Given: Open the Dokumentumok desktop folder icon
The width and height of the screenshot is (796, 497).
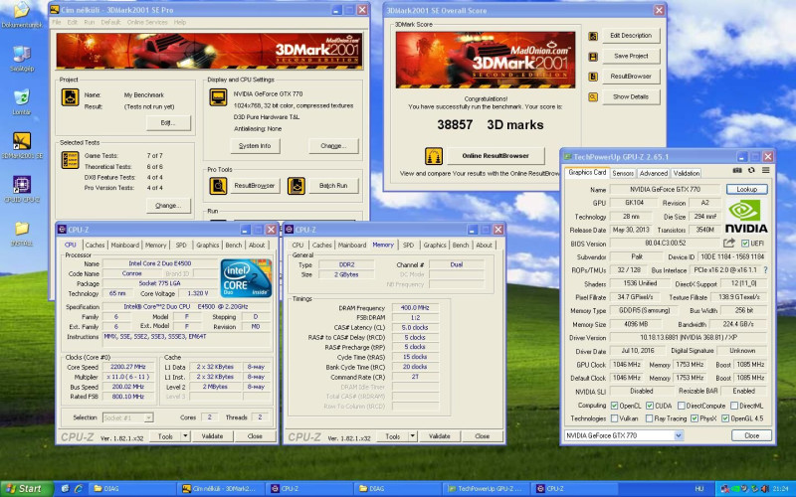Looking at the screenshot, I should (x=21, y=10).
